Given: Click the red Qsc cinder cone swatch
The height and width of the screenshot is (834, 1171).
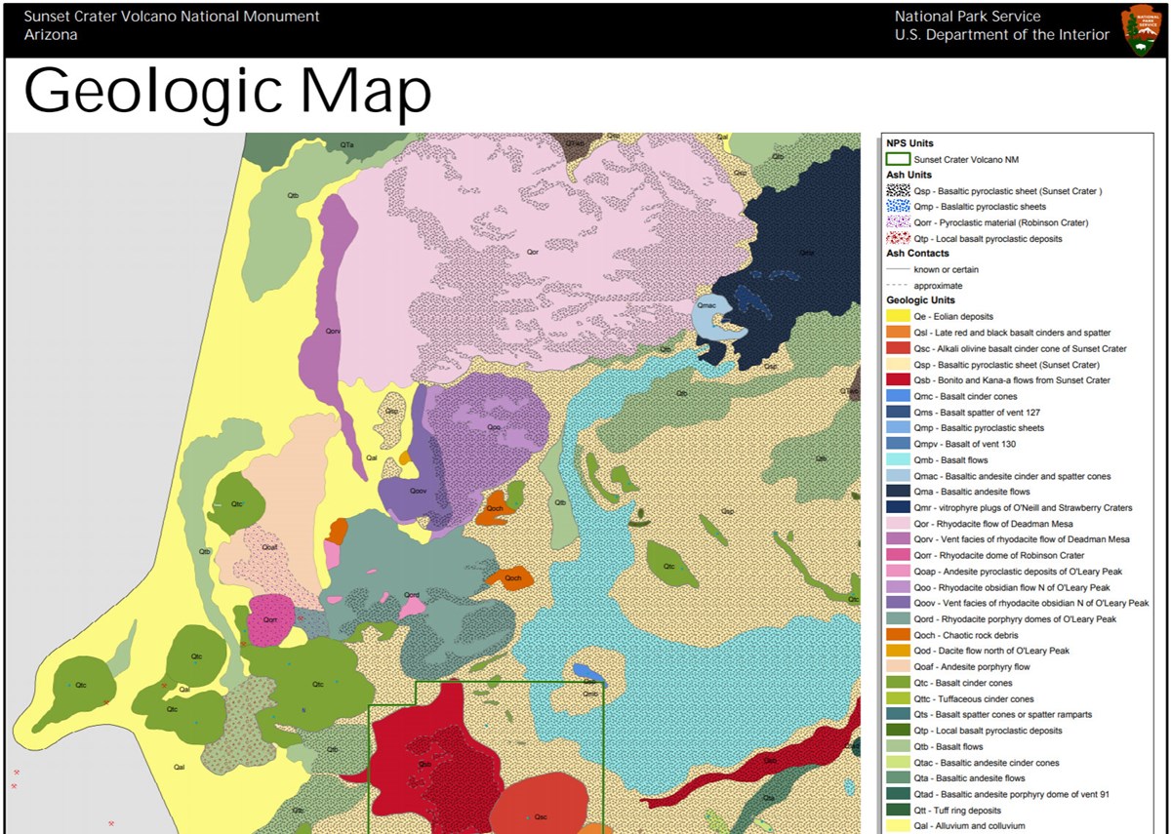Looking at the screenshot, I should [898, 349].
